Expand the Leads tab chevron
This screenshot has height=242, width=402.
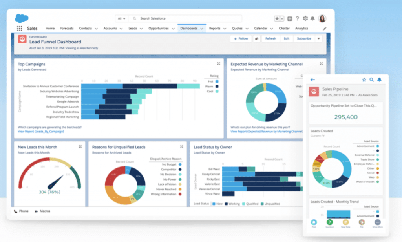pyautogui.click(x=141, y=29)
